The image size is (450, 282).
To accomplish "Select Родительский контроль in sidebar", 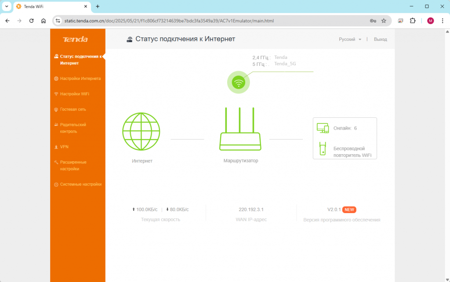I will (x=73, y=128).
